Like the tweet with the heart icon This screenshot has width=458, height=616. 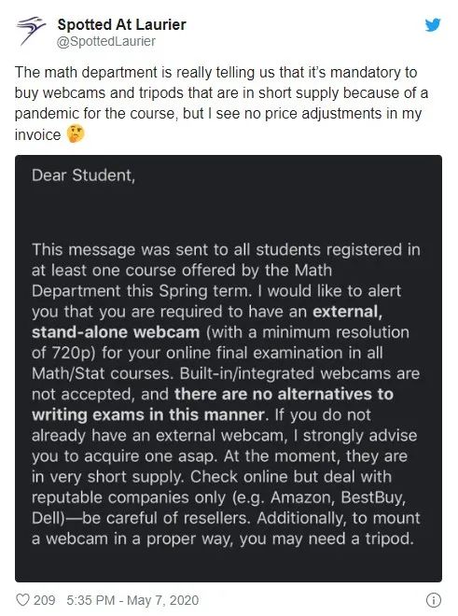click(22, 600)
